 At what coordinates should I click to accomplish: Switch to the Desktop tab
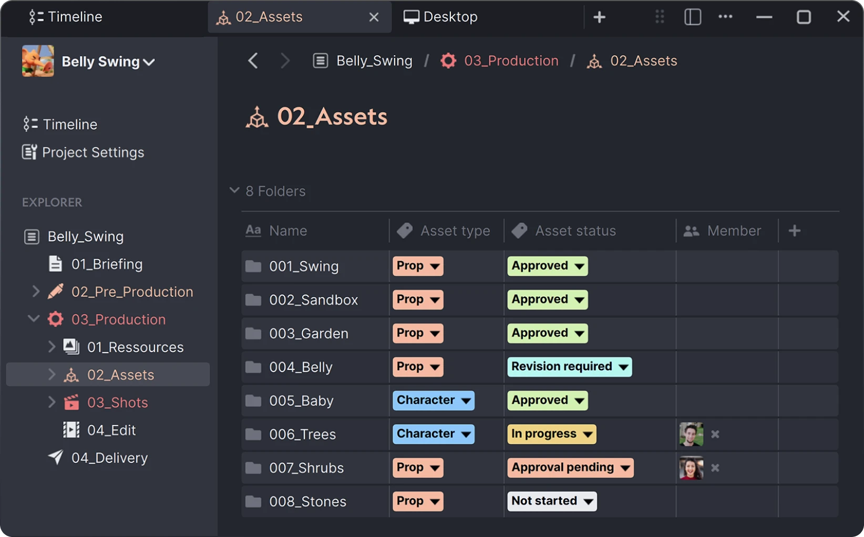pos(440,16)
